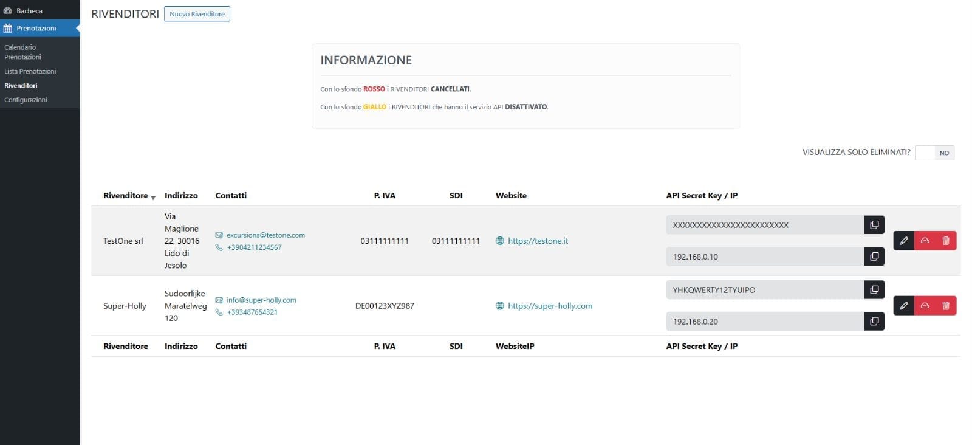The height and width of the screenshot is (445, 972).
Task: Click Nuovo Rivenditore button
Action: coord(197,14)
